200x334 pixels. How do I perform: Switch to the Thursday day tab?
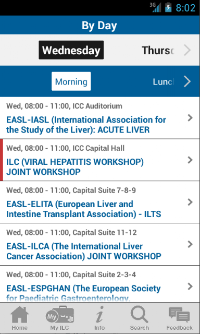click(x=158, y=50)
